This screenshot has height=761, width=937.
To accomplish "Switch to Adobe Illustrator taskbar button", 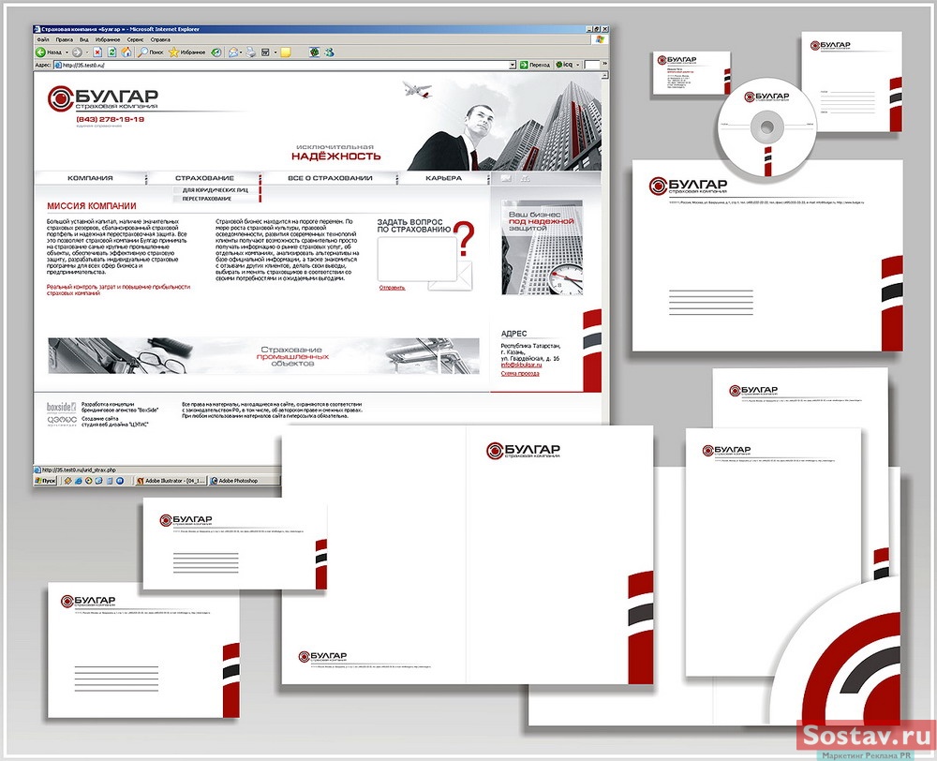I will [x=171, y=481].
